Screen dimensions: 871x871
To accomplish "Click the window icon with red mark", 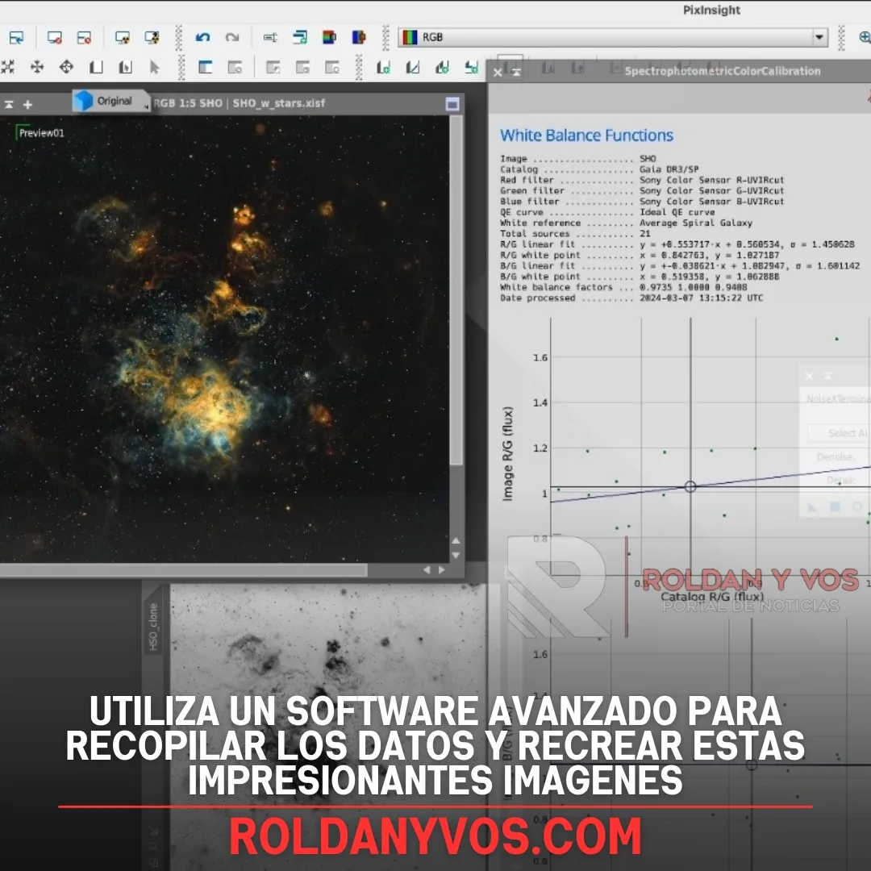I will (x=84, y=37).
